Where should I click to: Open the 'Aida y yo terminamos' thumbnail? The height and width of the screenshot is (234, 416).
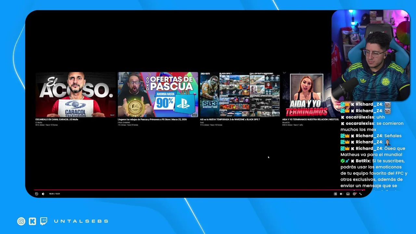pos(307,94)
